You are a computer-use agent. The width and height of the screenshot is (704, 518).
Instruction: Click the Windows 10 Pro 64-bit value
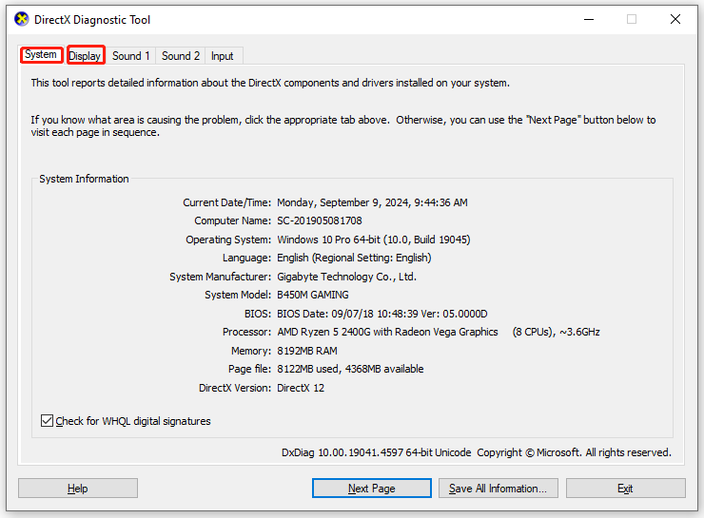tap(374, 240)
